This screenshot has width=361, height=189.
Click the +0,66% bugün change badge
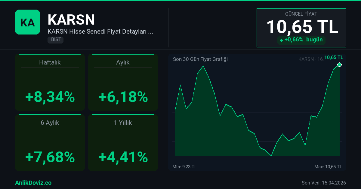coord(301,40)
